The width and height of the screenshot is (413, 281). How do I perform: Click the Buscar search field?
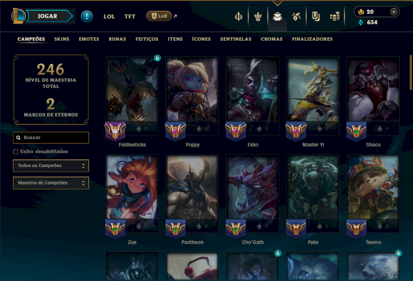51,138
